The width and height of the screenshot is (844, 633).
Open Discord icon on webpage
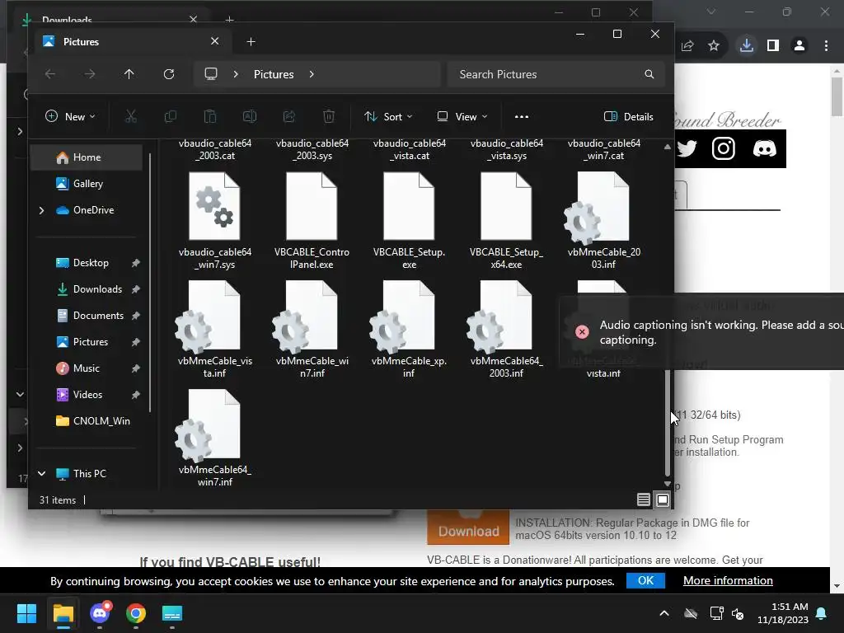[x=764, y=148]
